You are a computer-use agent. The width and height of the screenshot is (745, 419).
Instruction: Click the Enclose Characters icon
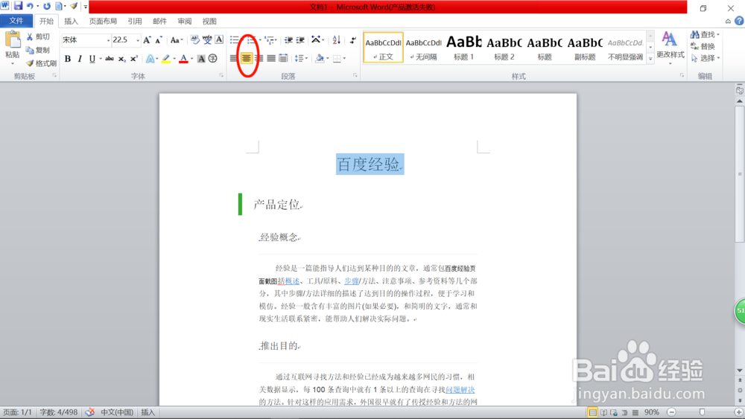213,59
